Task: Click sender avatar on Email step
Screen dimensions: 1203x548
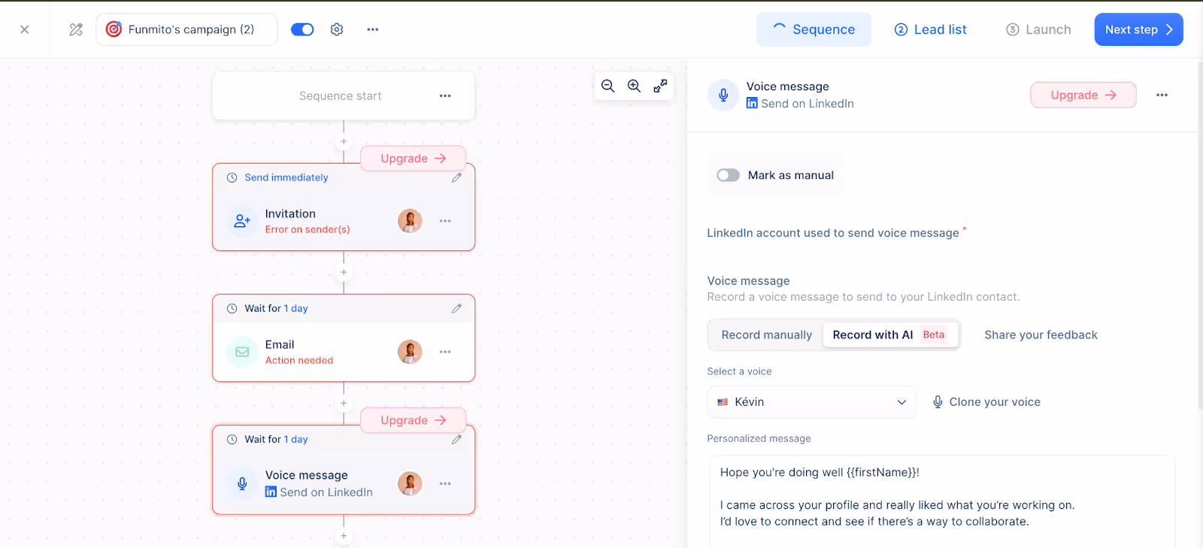Action: [x=410, y=352]
